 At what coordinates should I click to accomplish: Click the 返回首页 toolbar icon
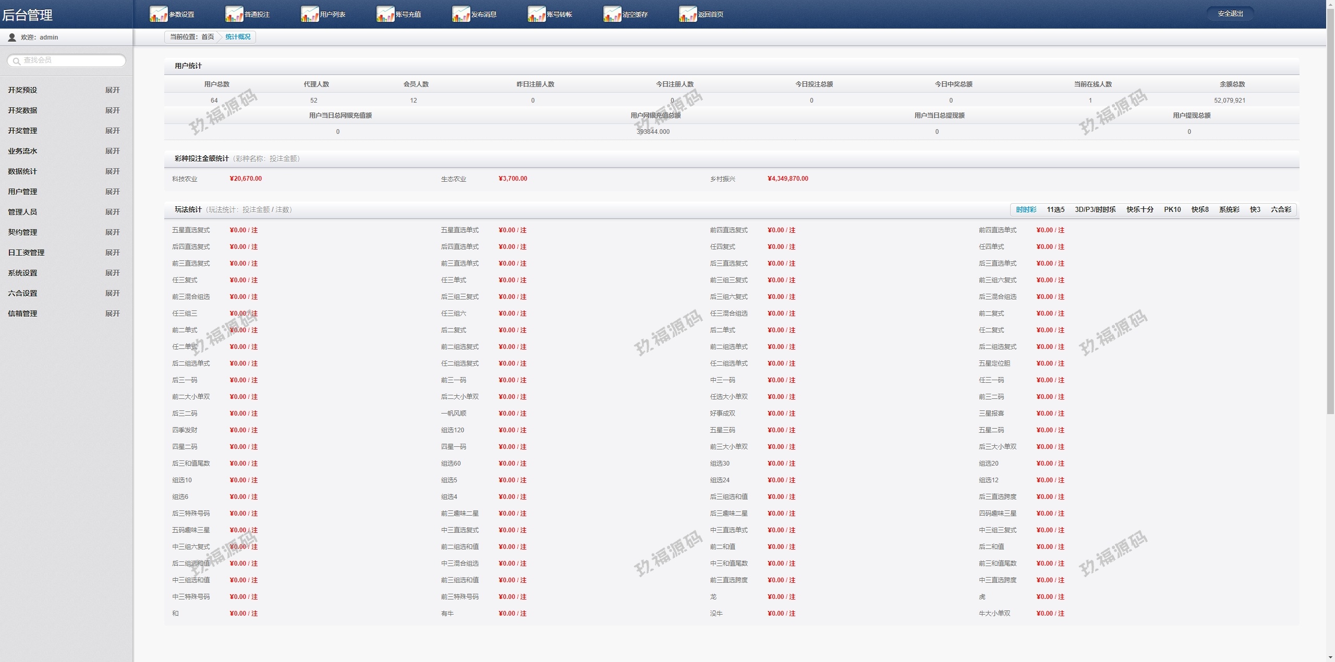click(x=688, y=14)
